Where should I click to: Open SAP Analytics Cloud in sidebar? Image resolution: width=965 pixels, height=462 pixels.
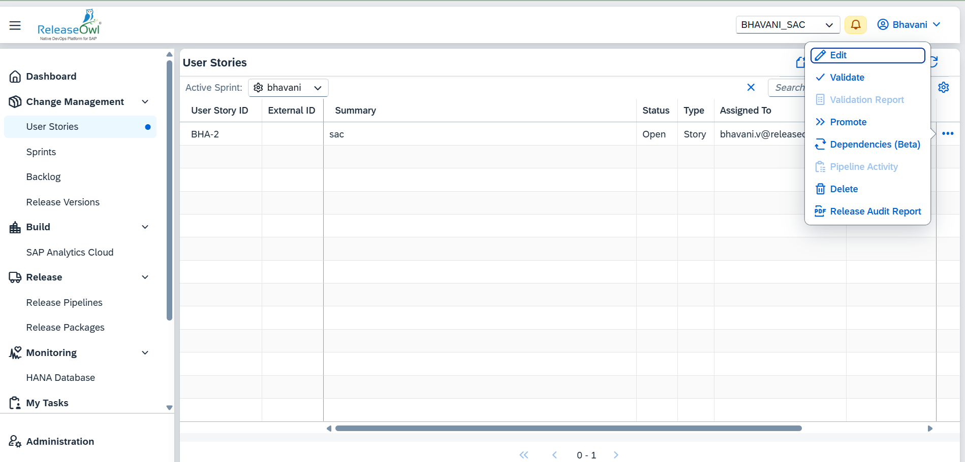click(70, 253)
